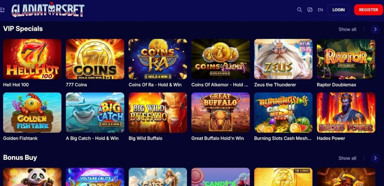Viewport: 384px width, 186px height.
Task: Open the live chat icon
Action: pyautogui.click(x=310, y=10)
